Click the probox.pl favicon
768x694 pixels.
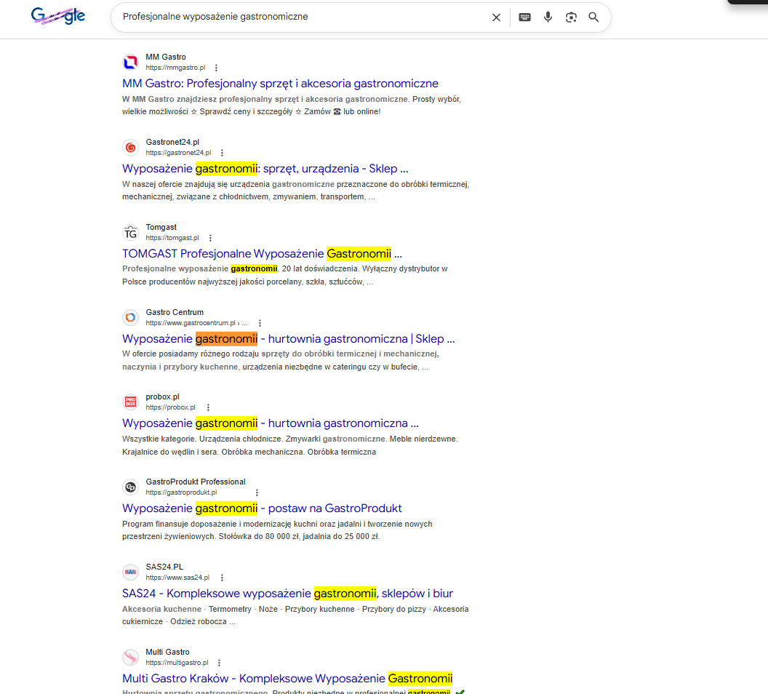click(x=130, y=402)
